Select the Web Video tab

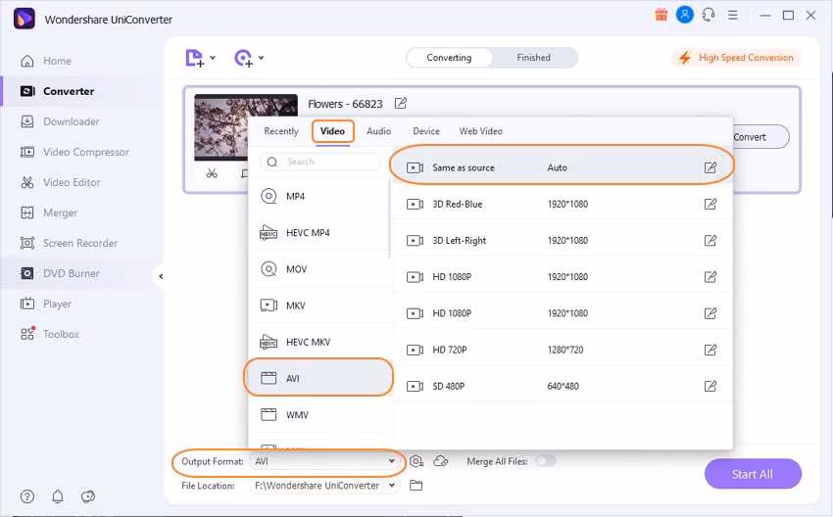click(x=480, y=131)
